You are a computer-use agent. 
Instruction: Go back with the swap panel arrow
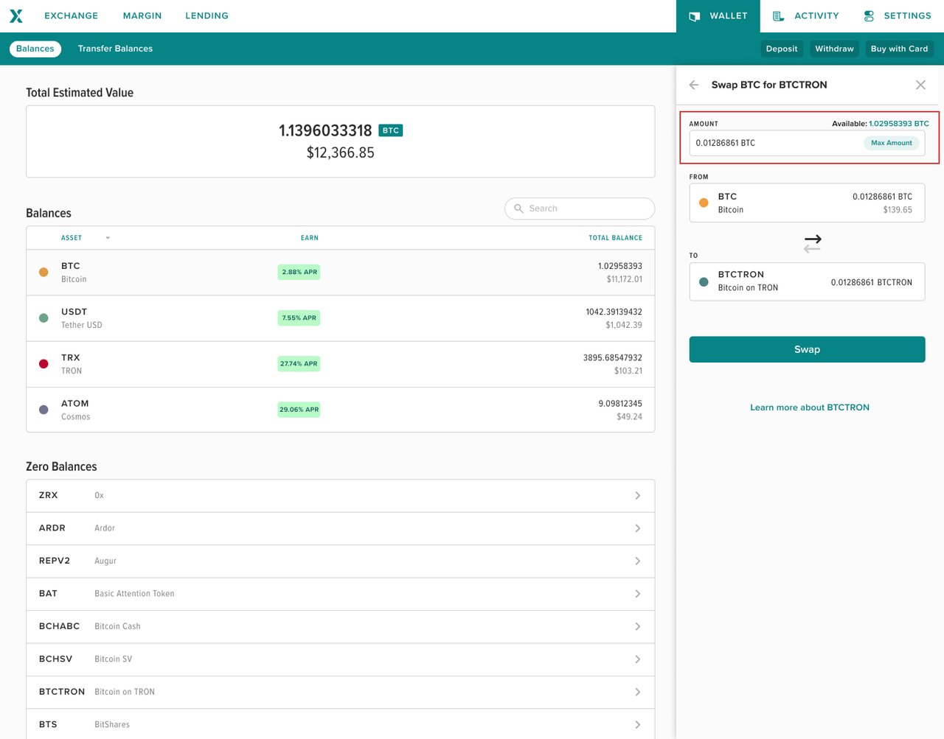[694, 85]
